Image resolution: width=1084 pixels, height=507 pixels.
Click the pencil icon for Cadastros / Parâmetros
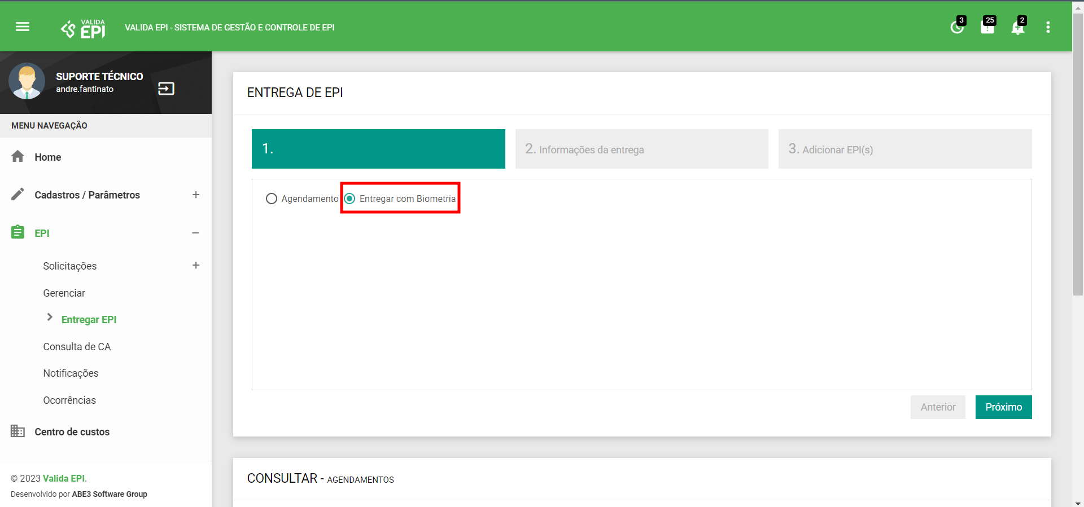coord(18,194)
